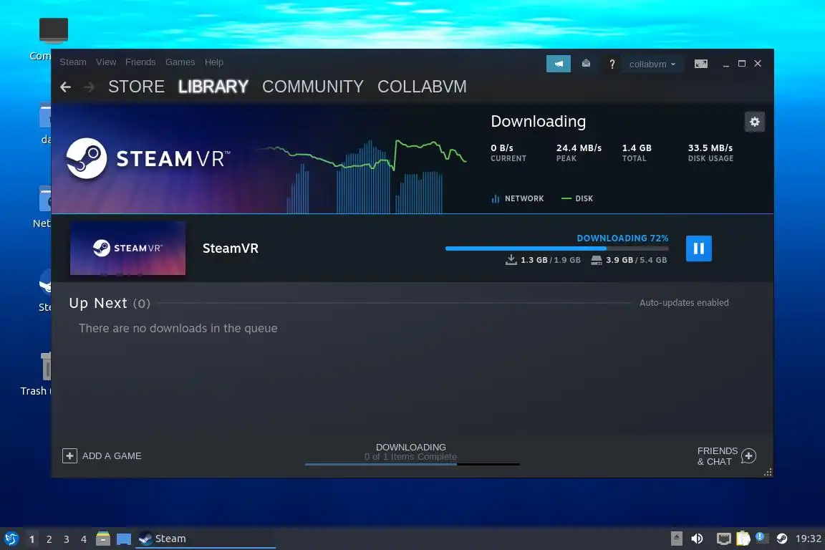Click the 33.5 MB/s DISK USAGE value
Viewport: 825px width, 550px height.
pos(710,148)
